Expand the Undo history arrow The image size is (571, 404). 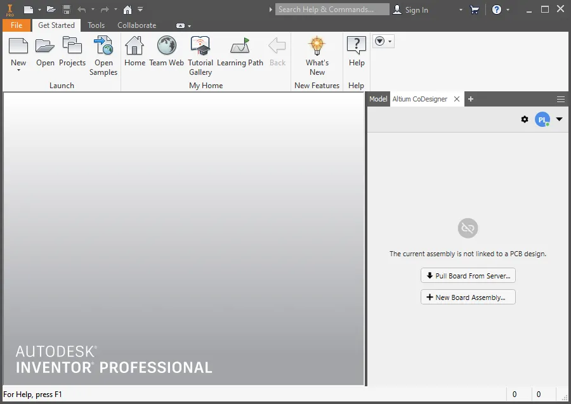(93, 10)
